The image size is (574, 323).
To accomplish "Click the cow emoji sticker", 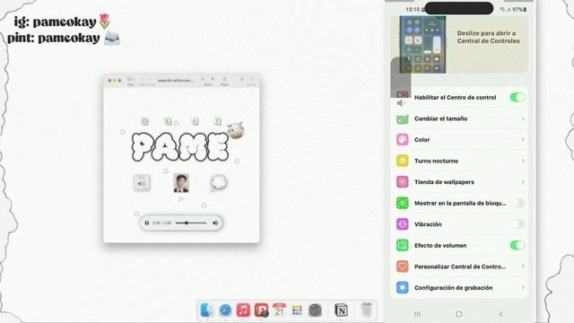I will pos(235,130).
